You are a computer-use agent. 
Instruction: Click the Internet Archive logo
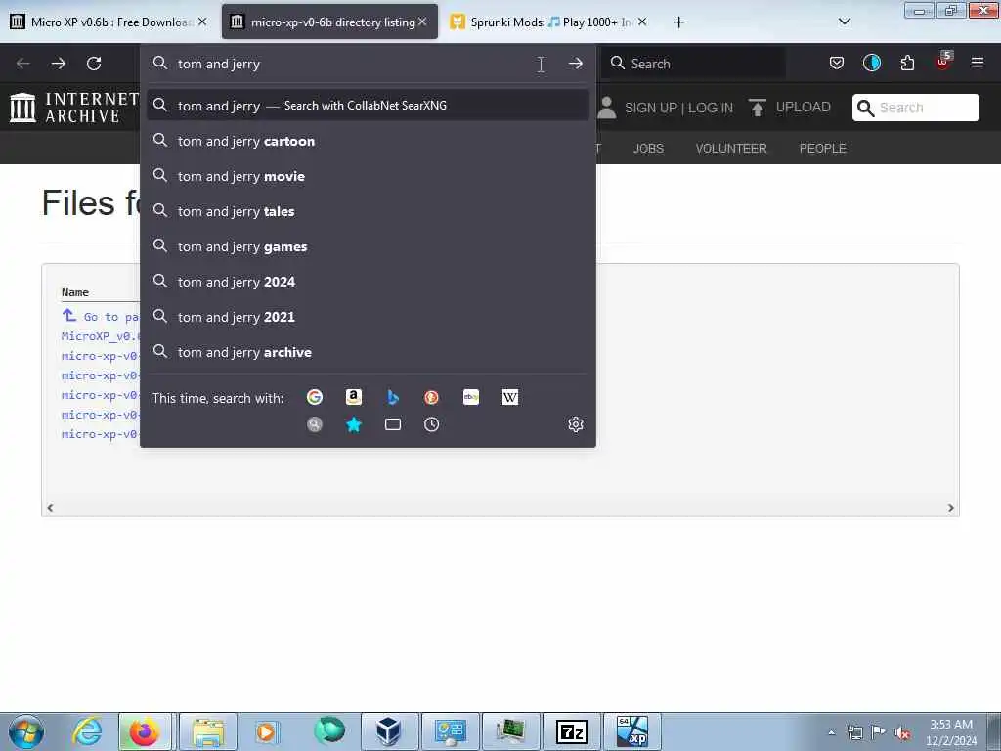click(x=74, y=108)
